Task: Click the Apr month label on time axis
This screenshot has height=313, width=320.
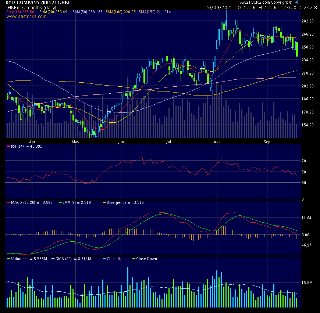Action: coord(32,142)
